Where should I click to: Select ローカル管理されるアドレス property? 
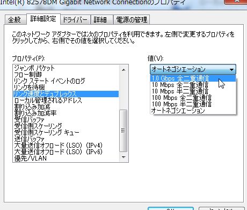point(66,100)
